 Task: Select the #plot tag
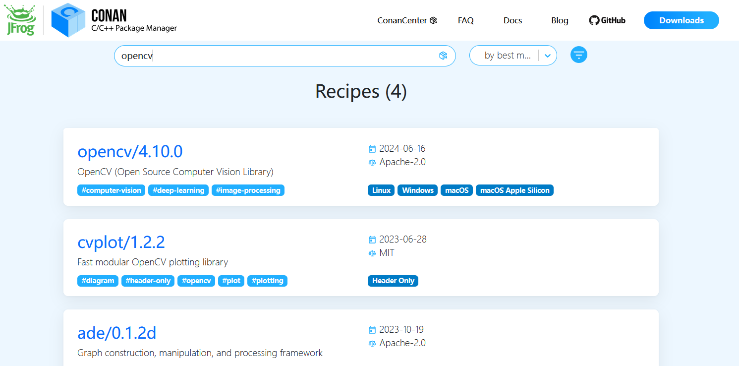231,281
